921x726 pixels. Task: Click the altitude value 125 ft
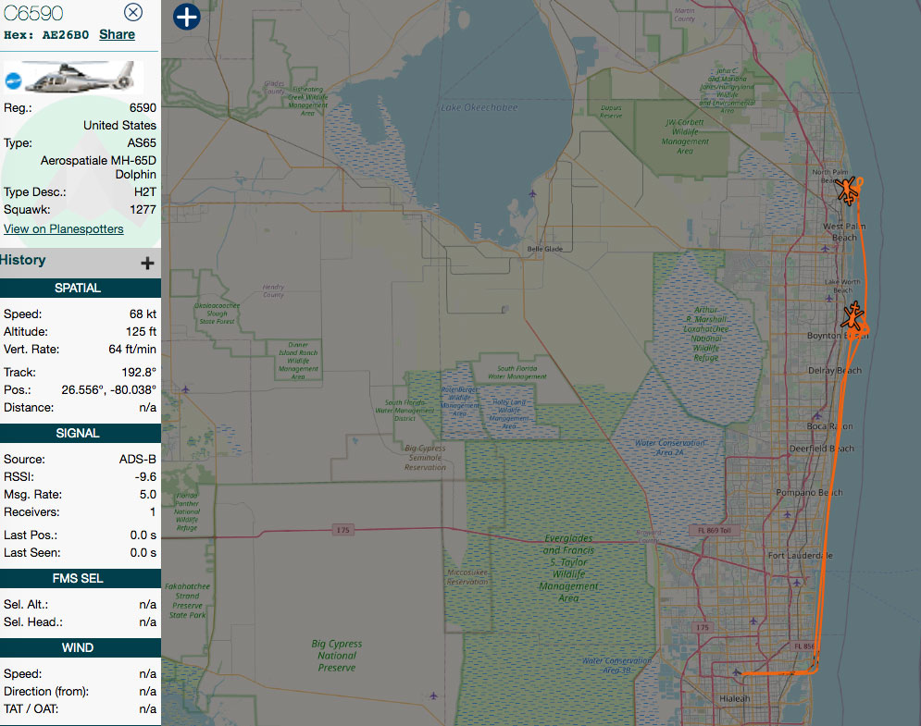point(141,332)
